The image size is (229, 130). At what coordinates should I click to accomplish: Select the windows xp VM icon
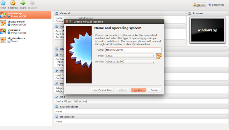pyautogui.click(x=3, y=15)
